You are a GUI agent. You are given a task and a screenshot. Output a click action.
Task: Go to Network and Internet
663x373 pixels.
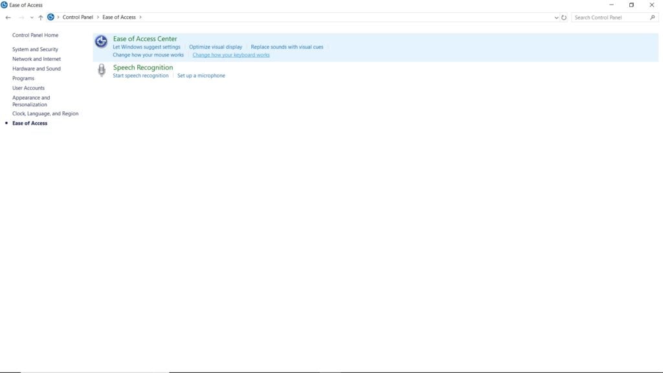[x=36, y=59]
